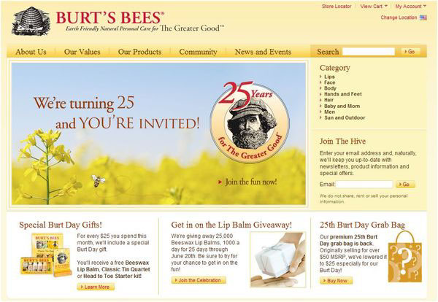Image resolution: width=438 pixels, height=302 pixels.
Task: Click the Special Burt Day Gifts! heading
Action: point(61,225)
